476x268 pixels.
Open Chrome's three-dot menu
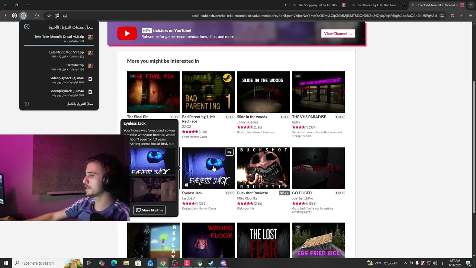coord(5,16)
